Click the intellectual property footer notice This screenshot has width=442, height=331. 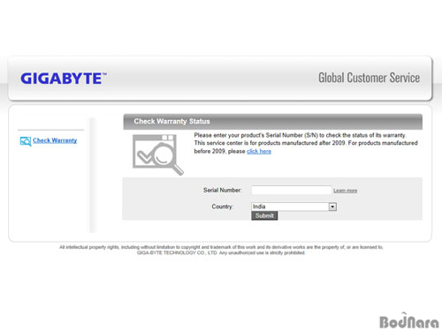coord(221,250)
